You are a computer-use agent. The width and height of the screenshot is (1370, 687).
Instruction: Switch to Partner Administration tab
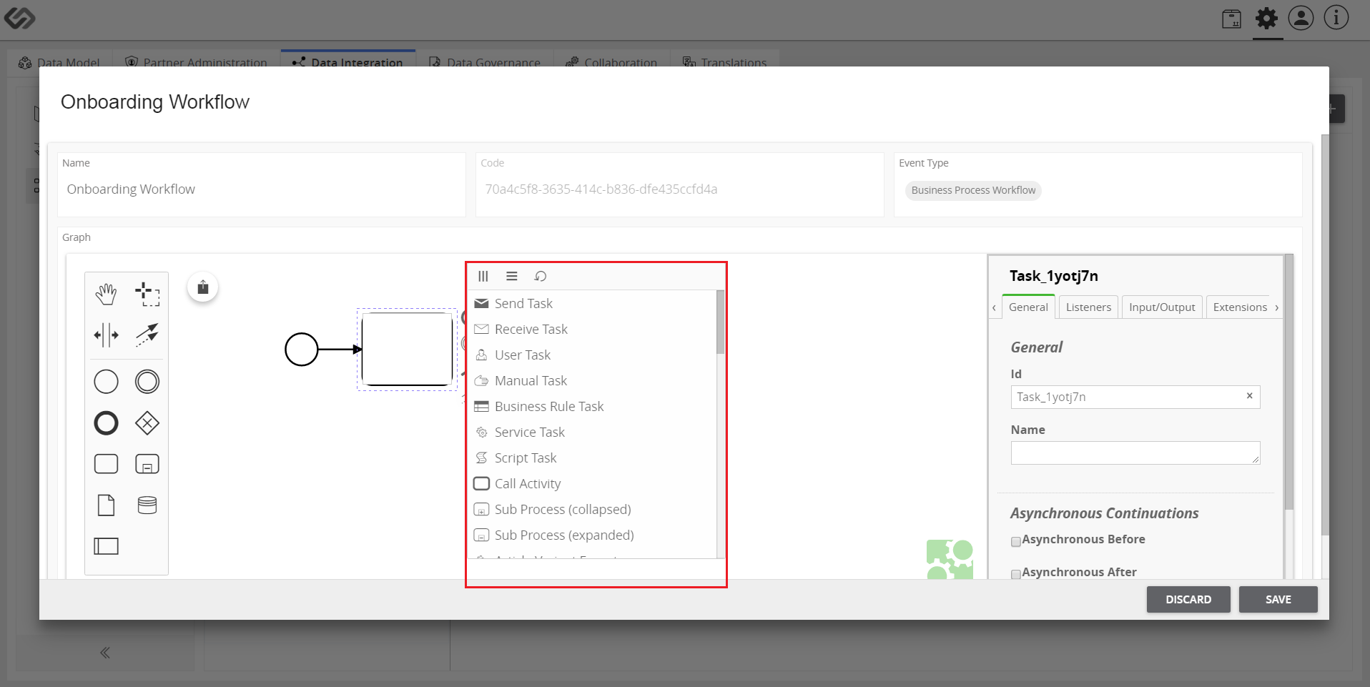pyautogui.click(x=197, y=61)
